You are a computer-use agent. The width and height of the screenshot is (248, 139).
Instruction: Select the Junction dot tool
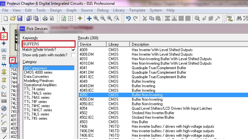tap(4, 43)
